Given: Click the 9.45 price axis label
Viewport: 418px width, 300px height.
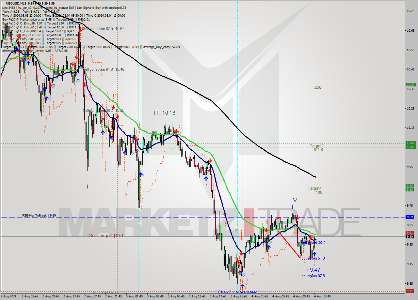Looking at the screenshot, I should coord(410,264).
